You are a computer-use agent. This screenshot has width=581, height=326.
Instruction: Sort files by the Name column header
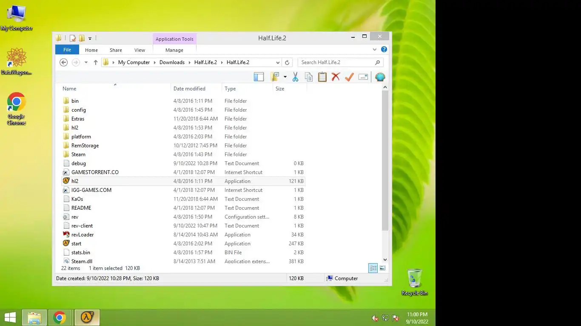point(115,89)
